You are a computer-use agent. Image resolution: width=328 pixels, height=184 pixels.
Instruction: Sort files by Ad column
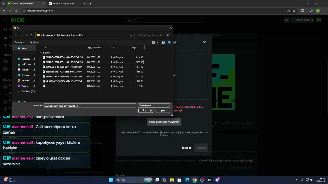(46, 47)
